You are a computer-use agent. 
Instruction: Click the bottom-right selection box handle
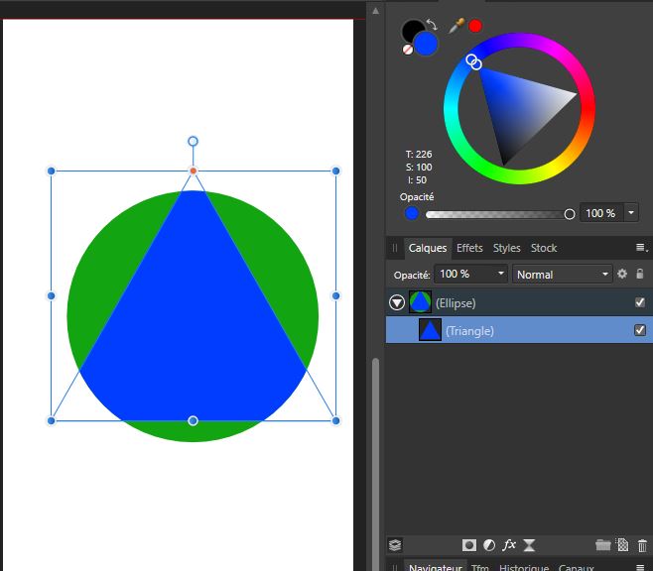click(x=335, y=421)
